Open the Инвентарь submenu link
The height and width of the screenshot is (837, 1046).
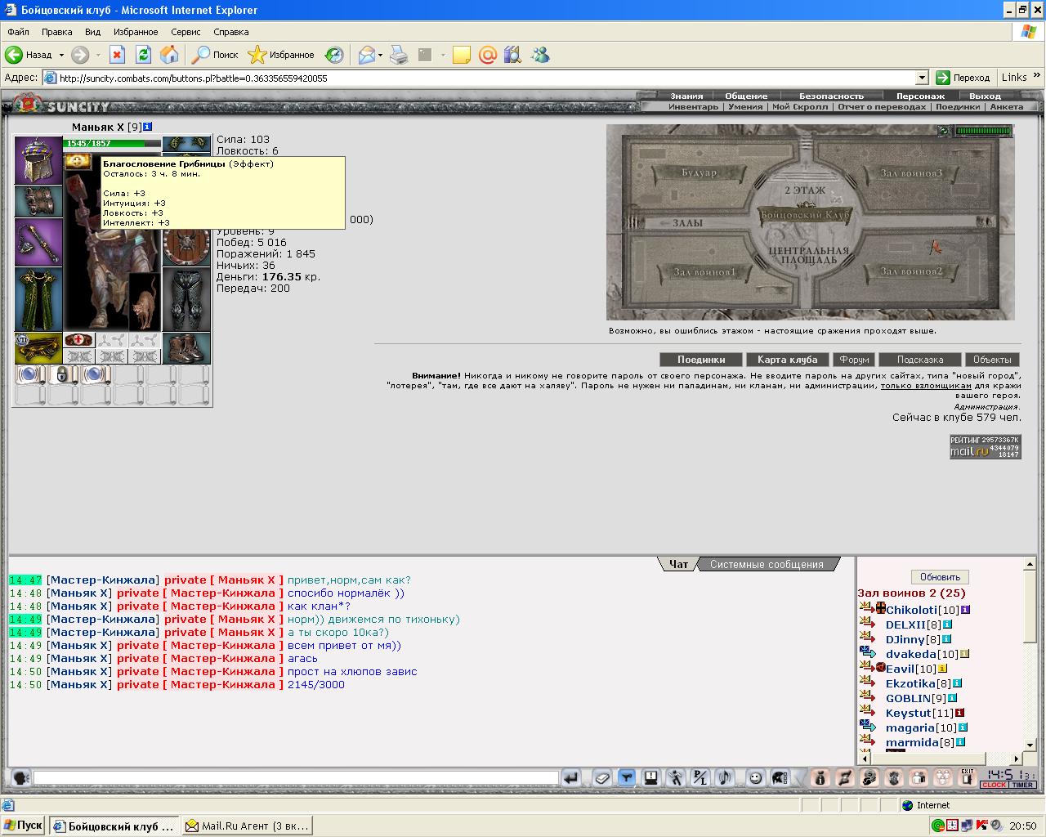693,106
